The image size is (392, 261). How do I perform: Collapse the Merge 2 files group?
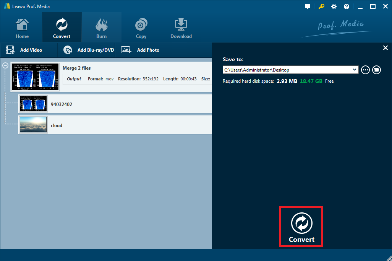(5, 65)
